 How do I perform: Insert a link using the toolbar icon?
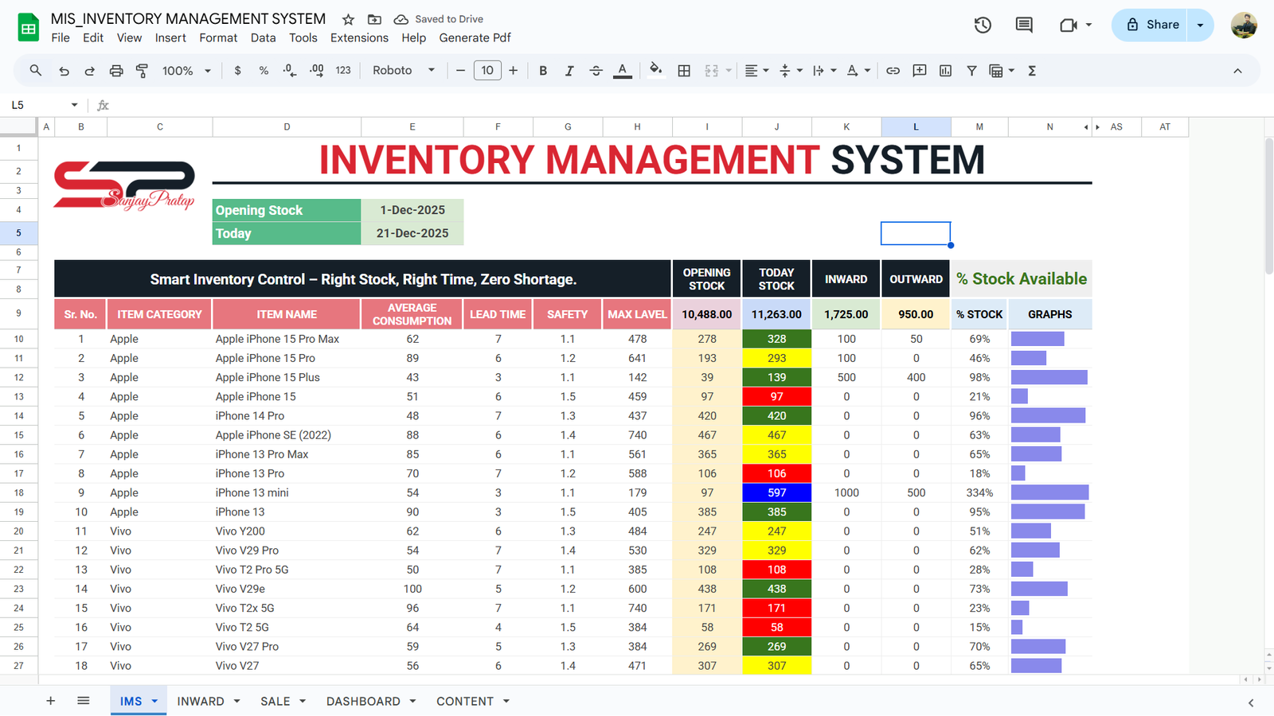click(893, 71)
